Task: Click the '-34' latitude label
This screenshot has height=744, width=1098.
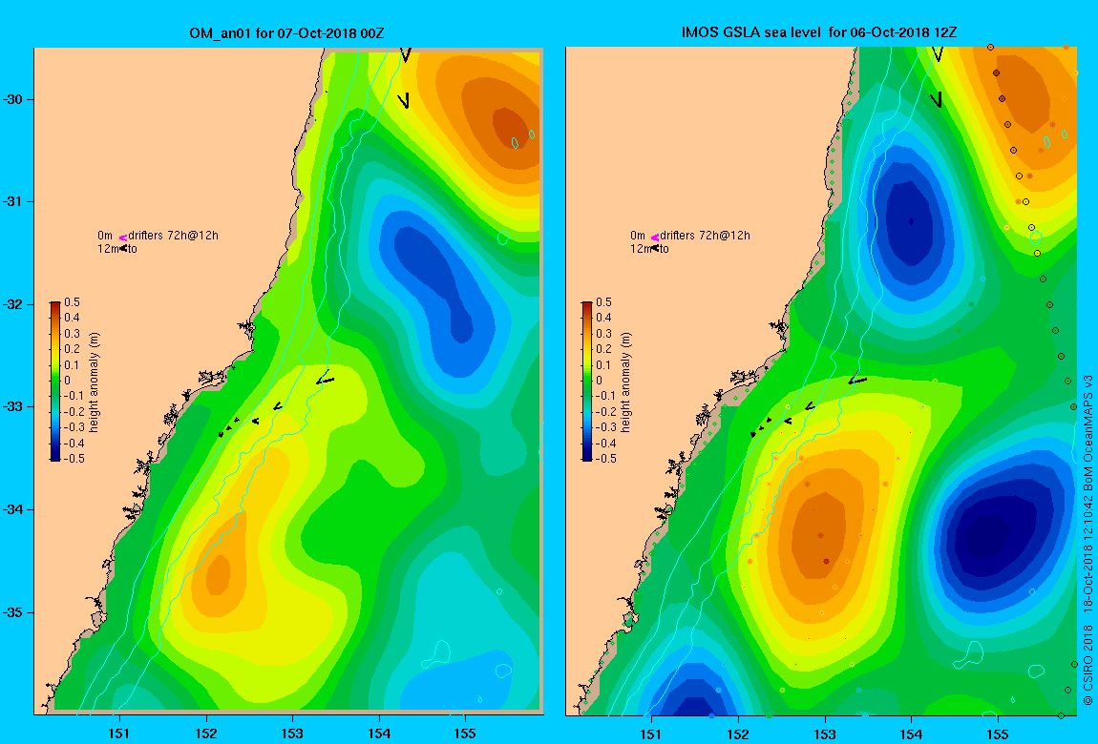Action: point(13,509)
